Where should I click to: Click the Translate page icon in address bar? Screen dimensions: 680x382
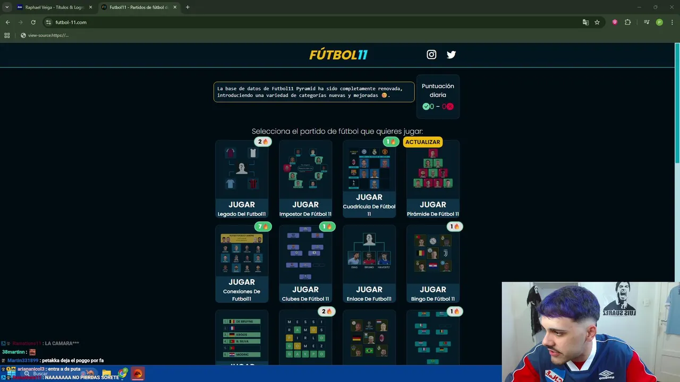pyautogui.click(x=585, y=22)
